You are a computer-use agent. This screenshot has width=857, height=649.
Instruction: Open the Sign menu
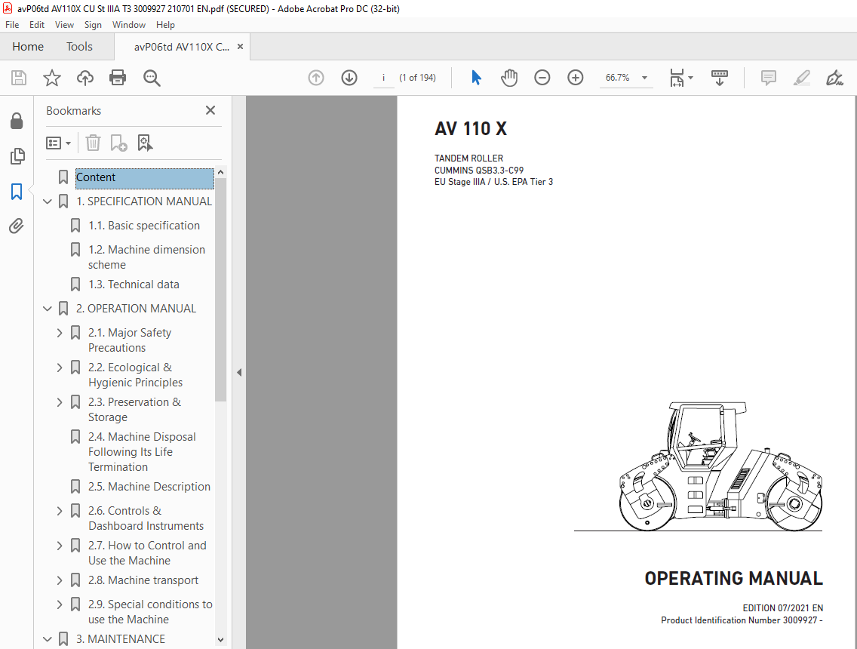pyautogui.click(x=93, y=25)
